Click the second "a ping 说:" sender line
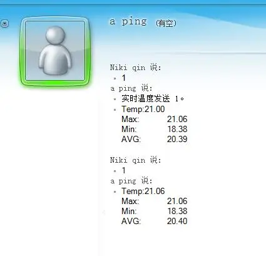This screenshot has width=266, height=256. pyautogui.click(x=131, y=181)
